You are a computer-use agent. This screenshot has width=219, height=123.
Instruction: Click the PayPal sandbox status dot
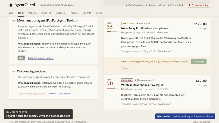[127, 5]
